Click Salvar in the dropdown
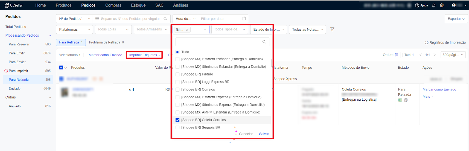The width and height of the screenshot is (469, 151). pyautogui.click(x=264, y=134)
